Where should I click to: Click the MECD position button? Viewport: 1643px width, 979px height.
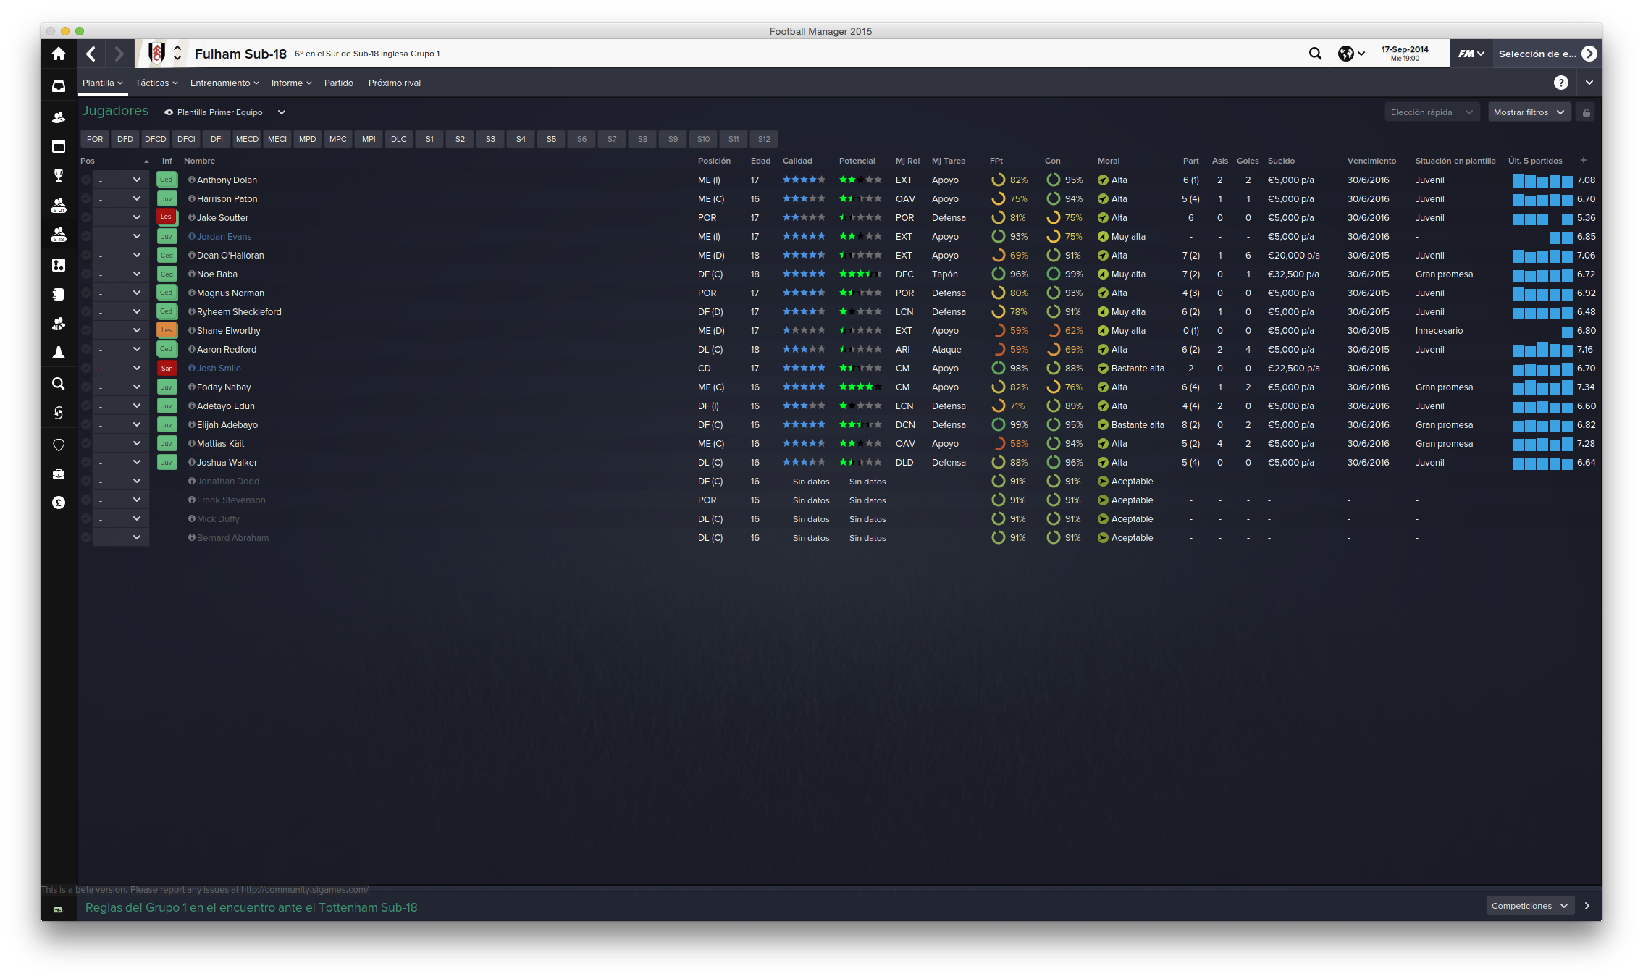(247, 139)
